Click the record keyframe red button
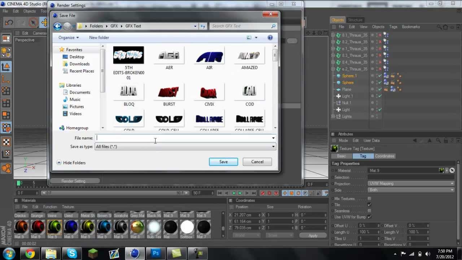This screenshot has height=260, width=462. 263,193
